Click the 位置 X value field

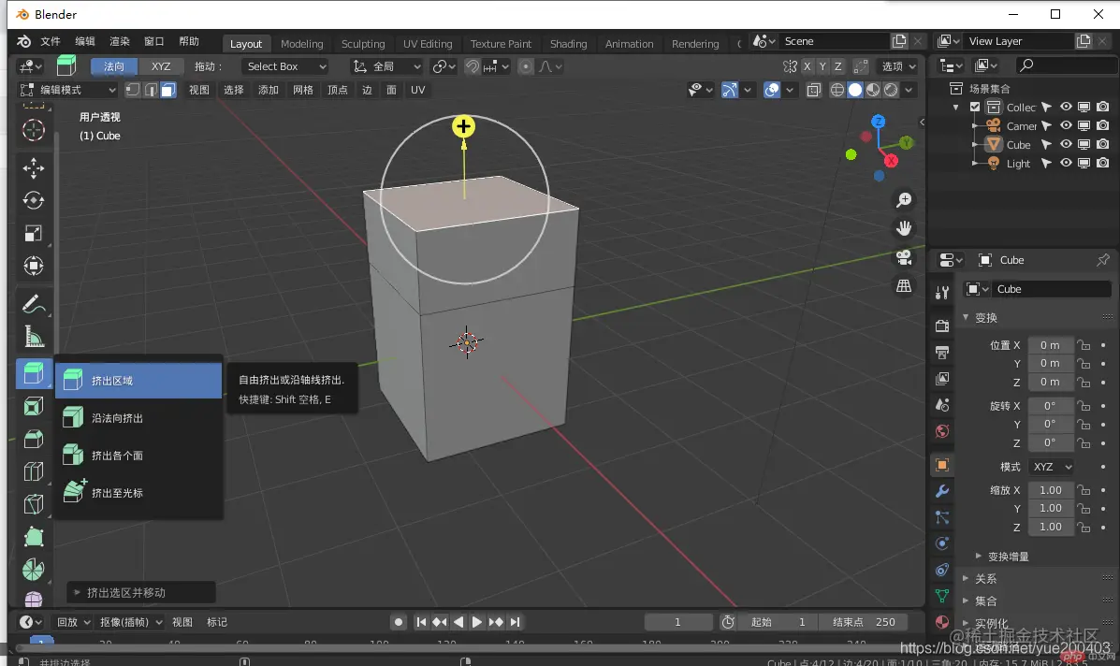[x=1050, y=345]
